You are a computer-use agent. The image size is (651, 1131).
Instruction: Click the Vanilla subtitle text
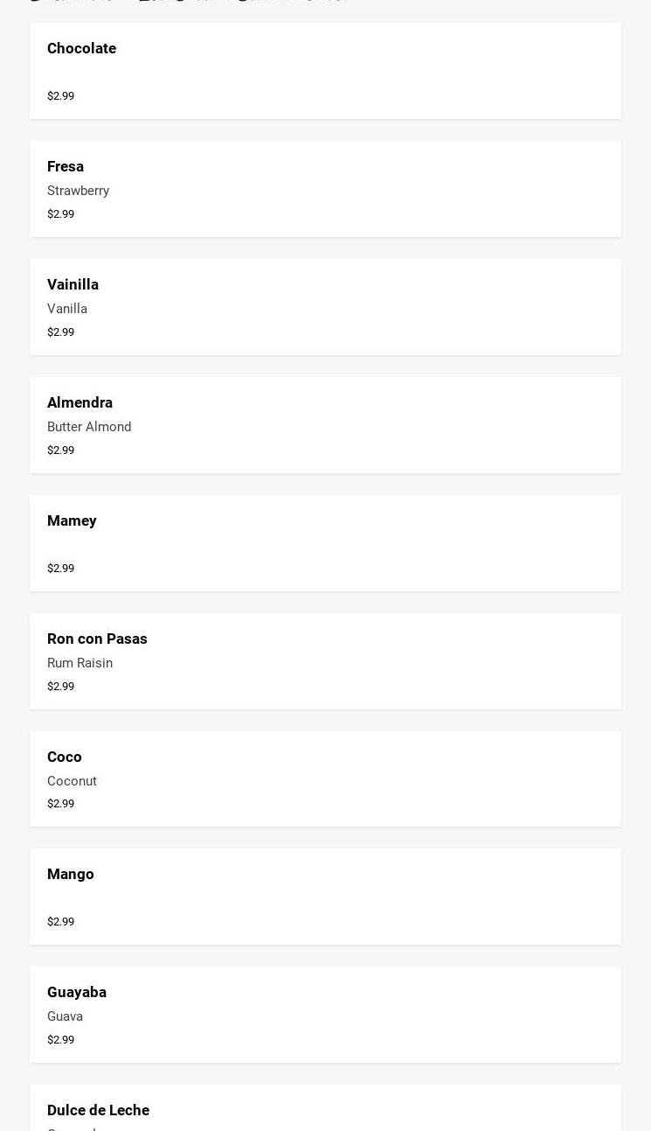click(x=67, y=309)
